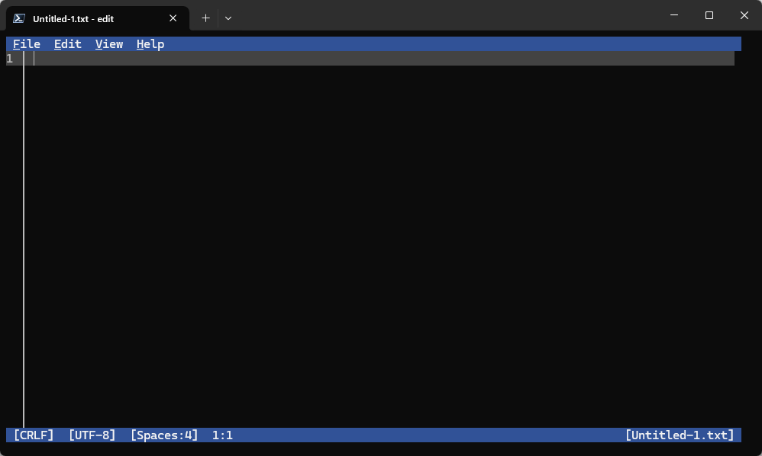Image resolution: width=762 pixels, height=456 pixels.
Task: Open the Help menu
Action: 150,43
